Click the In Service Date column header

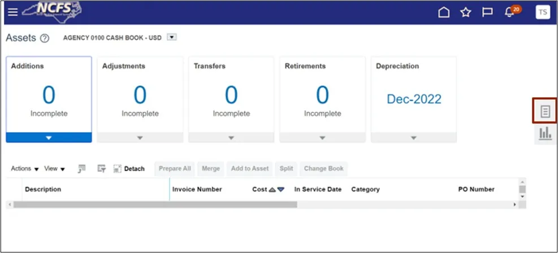(x=318, y=189)
